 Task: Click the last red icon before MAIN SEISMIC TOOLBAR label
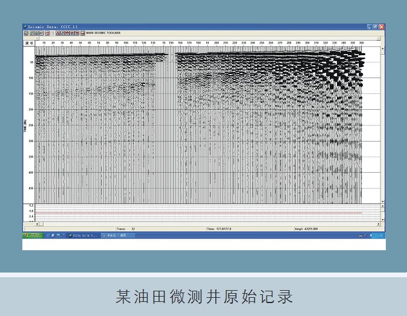pos(83,33)
